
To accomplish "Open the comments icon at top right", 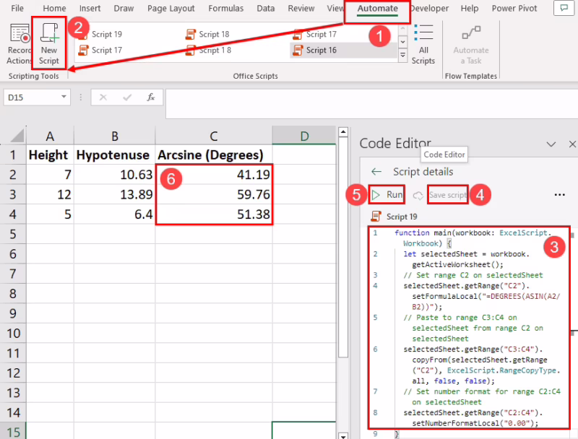I will [562, 9].
